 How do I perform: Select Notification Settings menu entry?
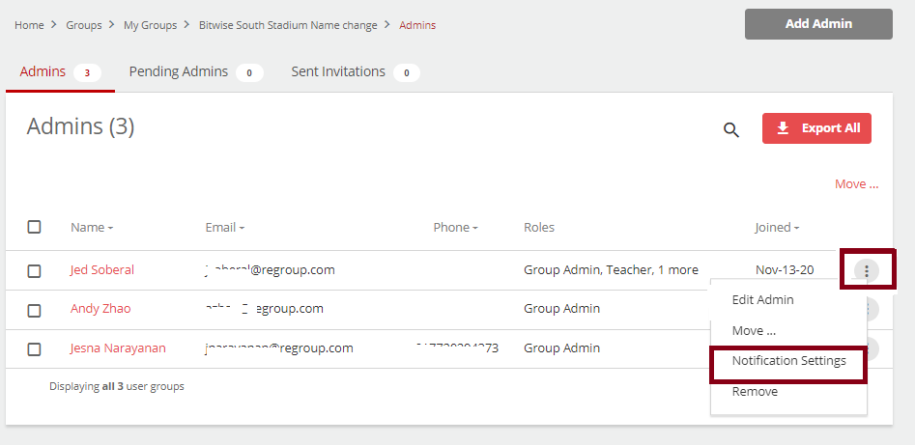point(788,361)
